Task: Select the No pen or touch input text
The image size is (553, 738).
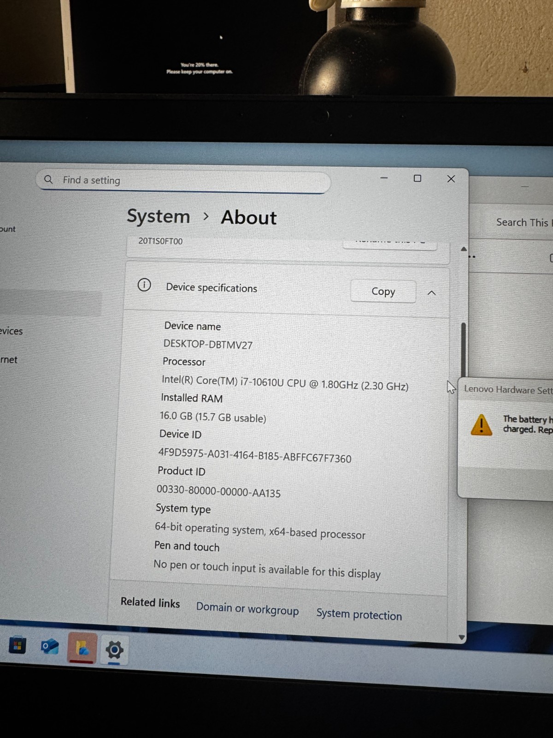Action: pyautogui.click(x=267, y=569)
